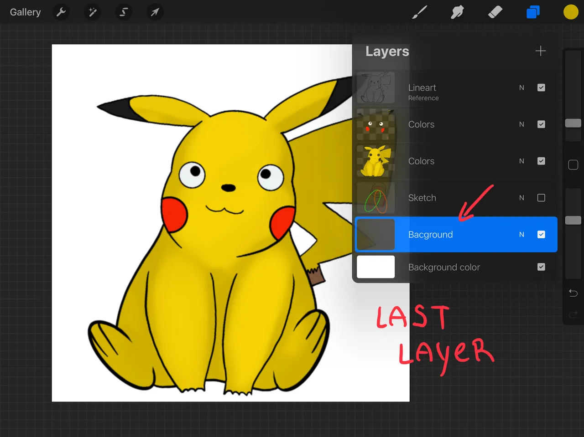
Task: Undo the last action with the sidebar arrow
Action: tap(573, 293)
